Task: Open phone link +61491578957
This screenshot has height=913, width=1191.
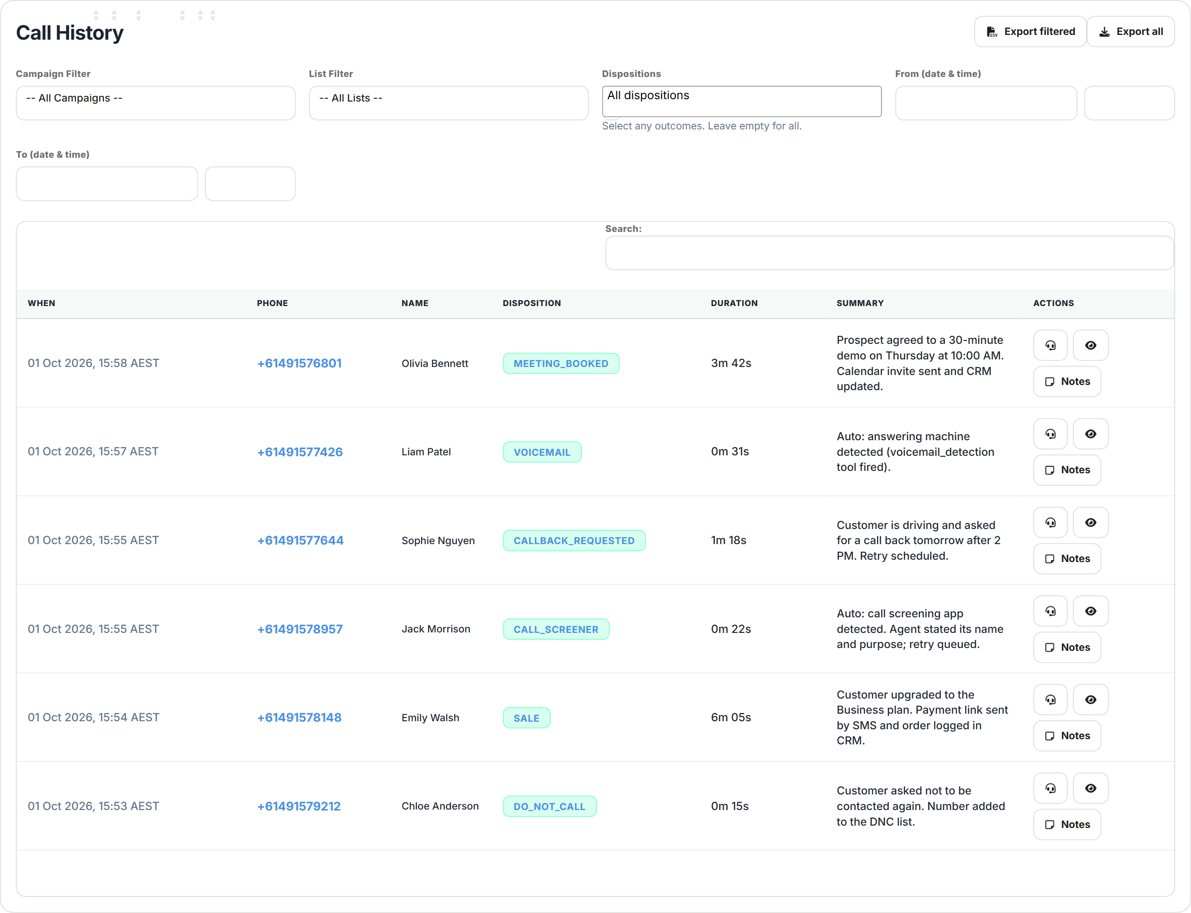Action: coord(300,629)
